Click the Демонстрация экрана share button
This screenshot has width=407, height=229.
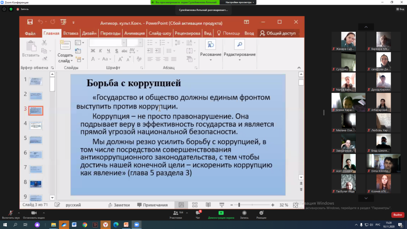click(221, 214)
